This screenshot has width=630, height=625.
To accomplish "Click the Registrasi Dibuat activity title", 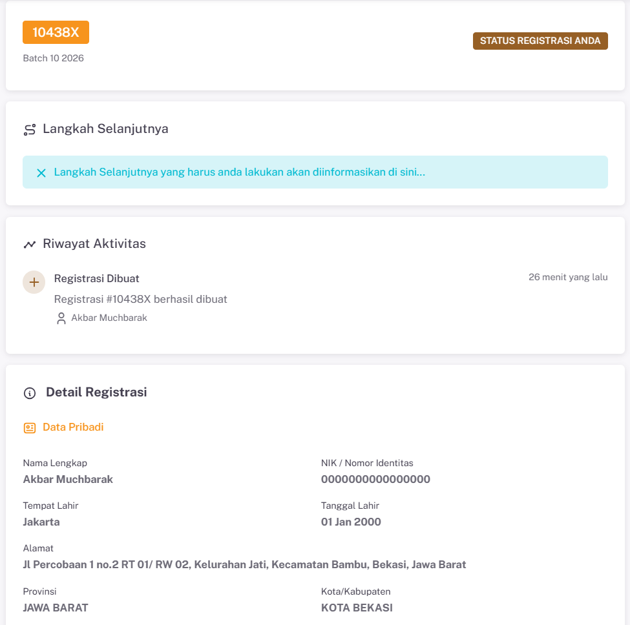I will [96, 278].
